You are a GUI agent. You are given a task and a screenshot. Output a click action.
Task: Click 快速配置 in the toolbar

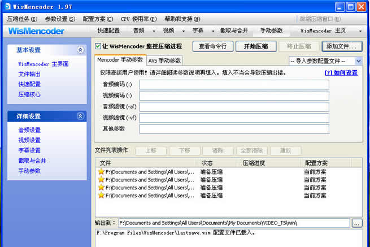(x=108, y=31)
